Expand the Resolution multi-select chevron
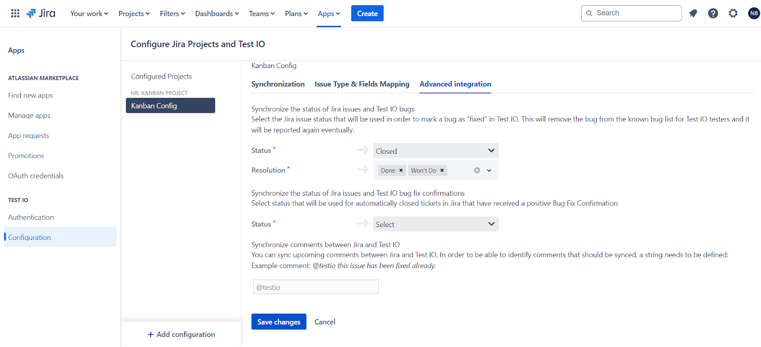This screenshot has height=347, width=761. click(x=489, y=170)
